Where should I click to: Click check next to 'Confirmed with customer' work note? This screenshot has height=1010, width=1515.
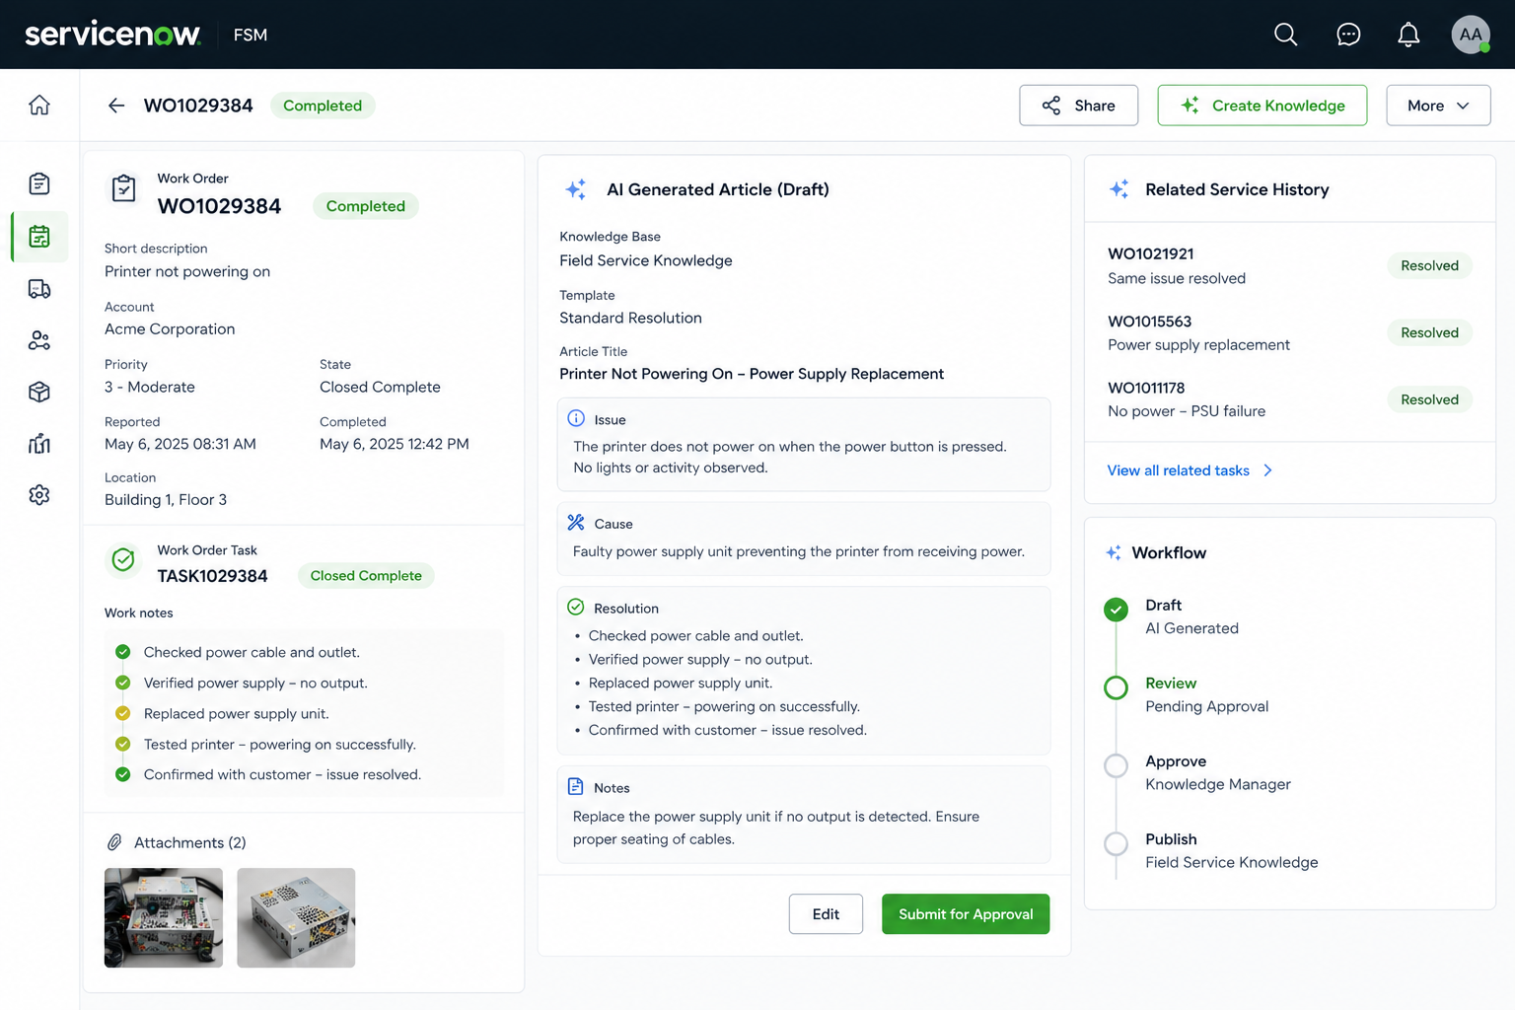tap(123, 774)
